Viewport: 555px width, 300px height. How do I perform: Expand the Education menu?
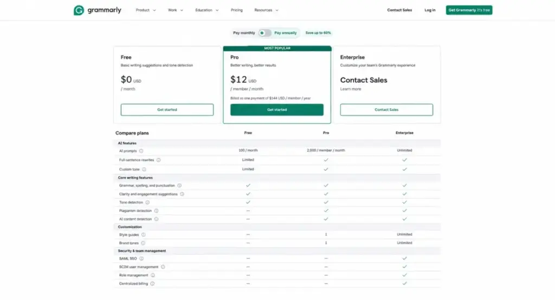click(206, 10)
